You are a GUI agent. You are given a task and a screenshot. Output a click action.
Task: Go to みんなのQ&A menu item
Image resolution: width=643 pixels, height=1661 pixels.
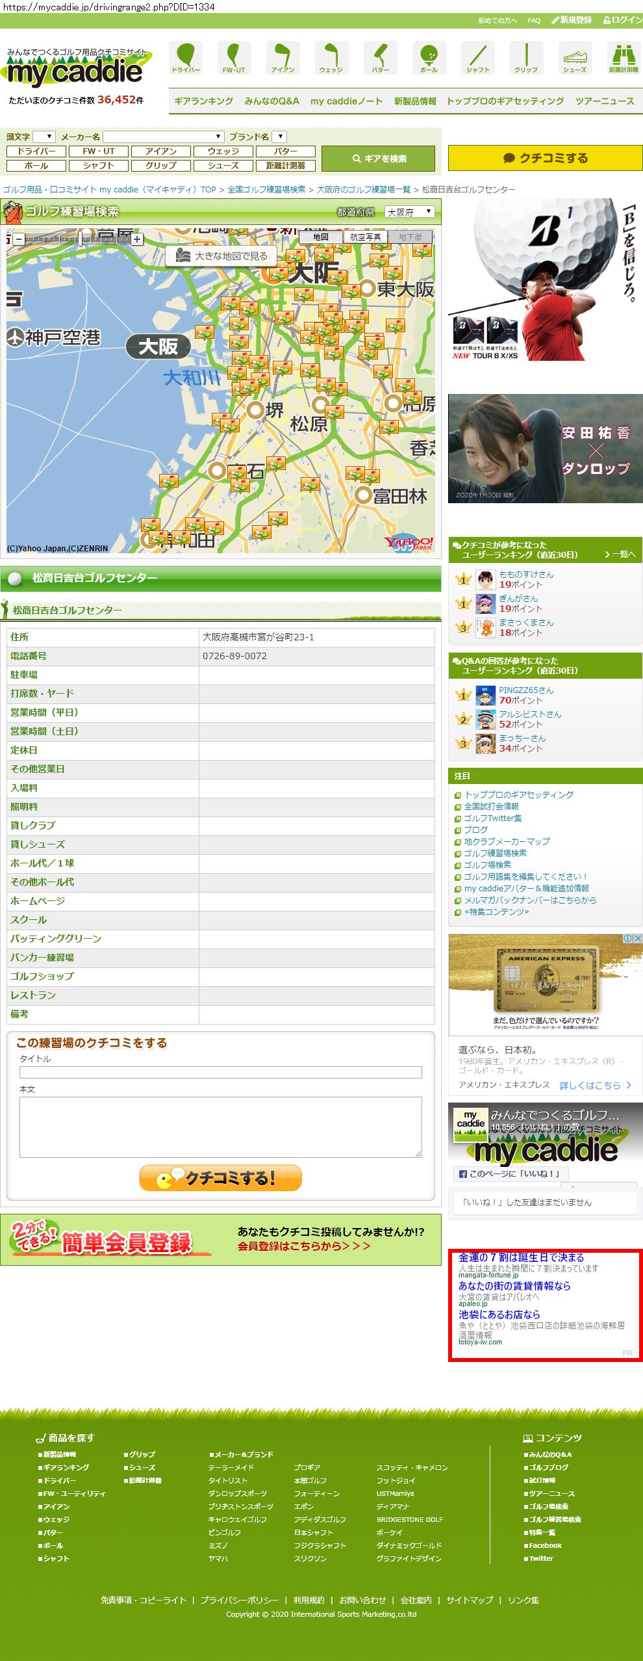[x=271, y=101]
